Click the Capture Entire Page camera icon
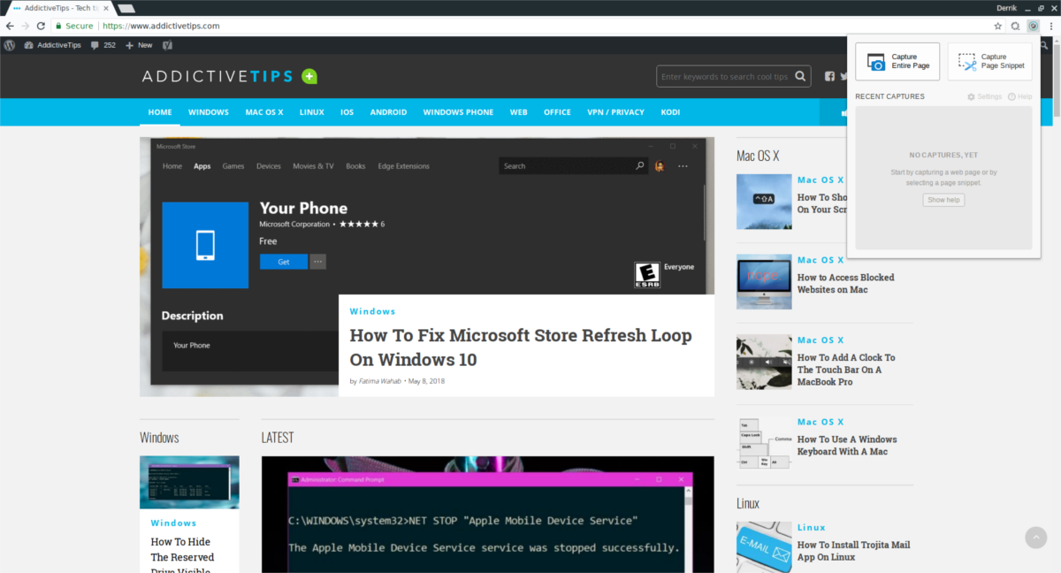 coord(876,62)
